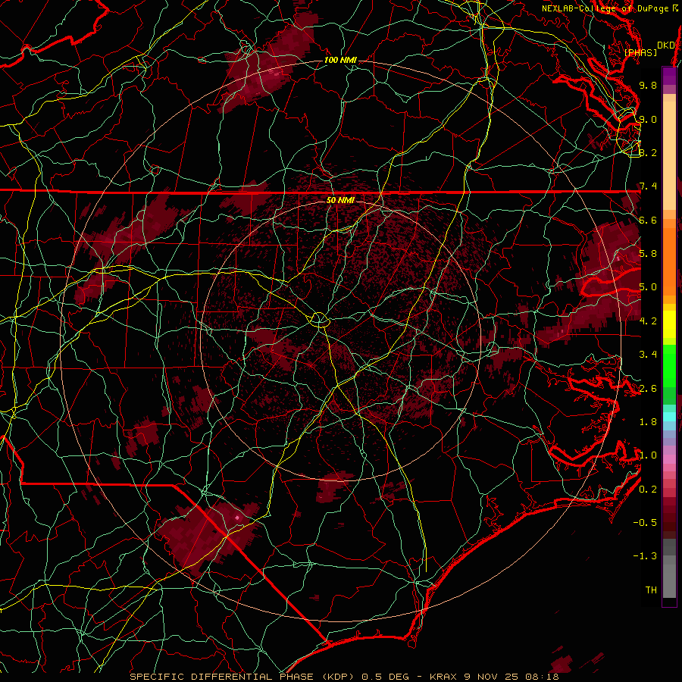The height and width of the screenshot is (682, 682).
Task: Click the 100 NMI range ring label
Action: 340,60
